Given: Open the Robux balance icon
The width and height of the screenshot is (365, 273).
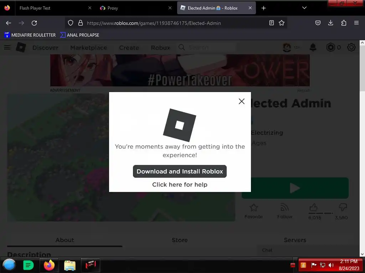Looking at the screenshot, I should point(330,47).
